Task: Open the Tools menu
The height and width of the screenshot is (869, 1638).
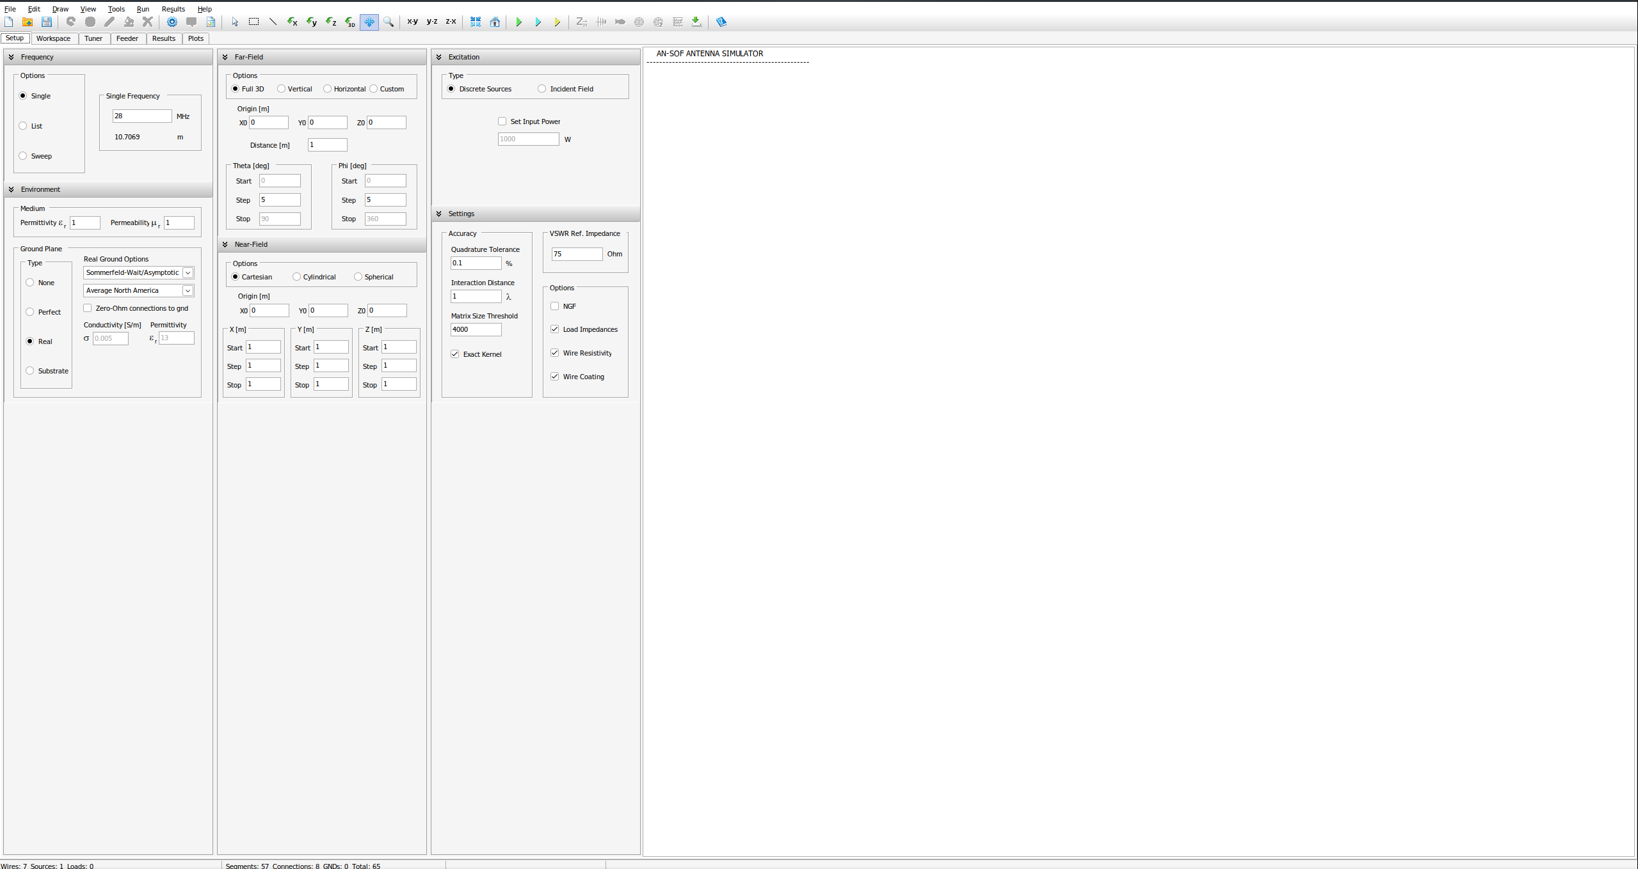Action: (116, 9)
